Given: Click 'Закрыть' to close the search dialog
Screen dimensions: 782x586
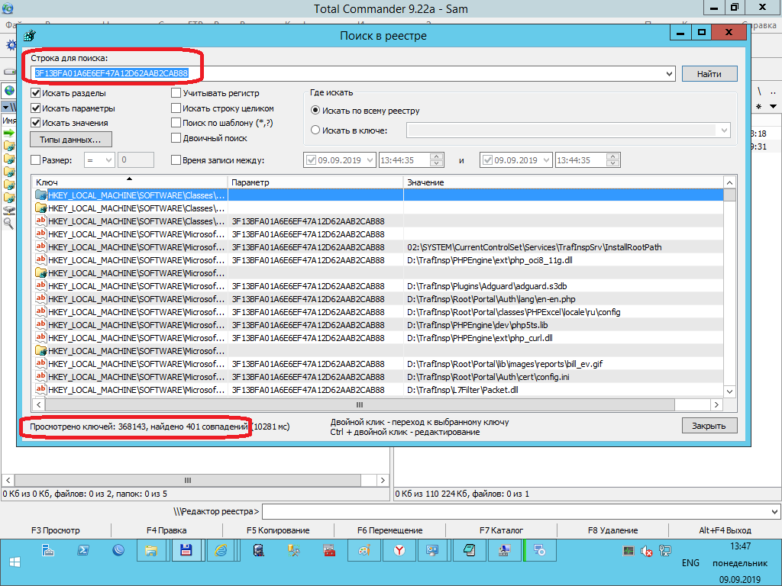Looking at the screenshot, I should (x=709, y=426).
